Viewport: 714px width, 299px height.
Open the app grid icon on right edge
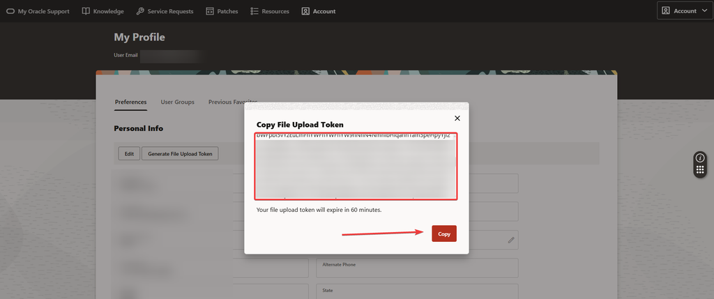[x=700, y=170]
